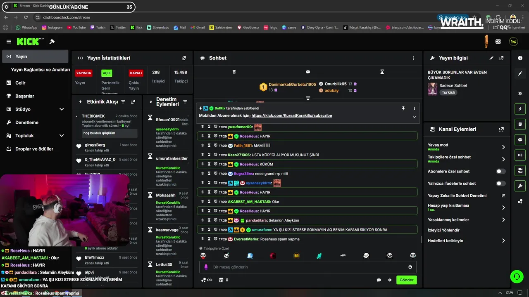529x297 pixels.
Task: Click the hourglass icon in the chat toolbar
Action: coord(382,72)
